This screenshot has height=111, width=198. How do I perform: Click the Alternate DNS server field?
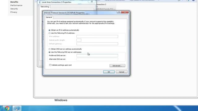pos(97,59)
